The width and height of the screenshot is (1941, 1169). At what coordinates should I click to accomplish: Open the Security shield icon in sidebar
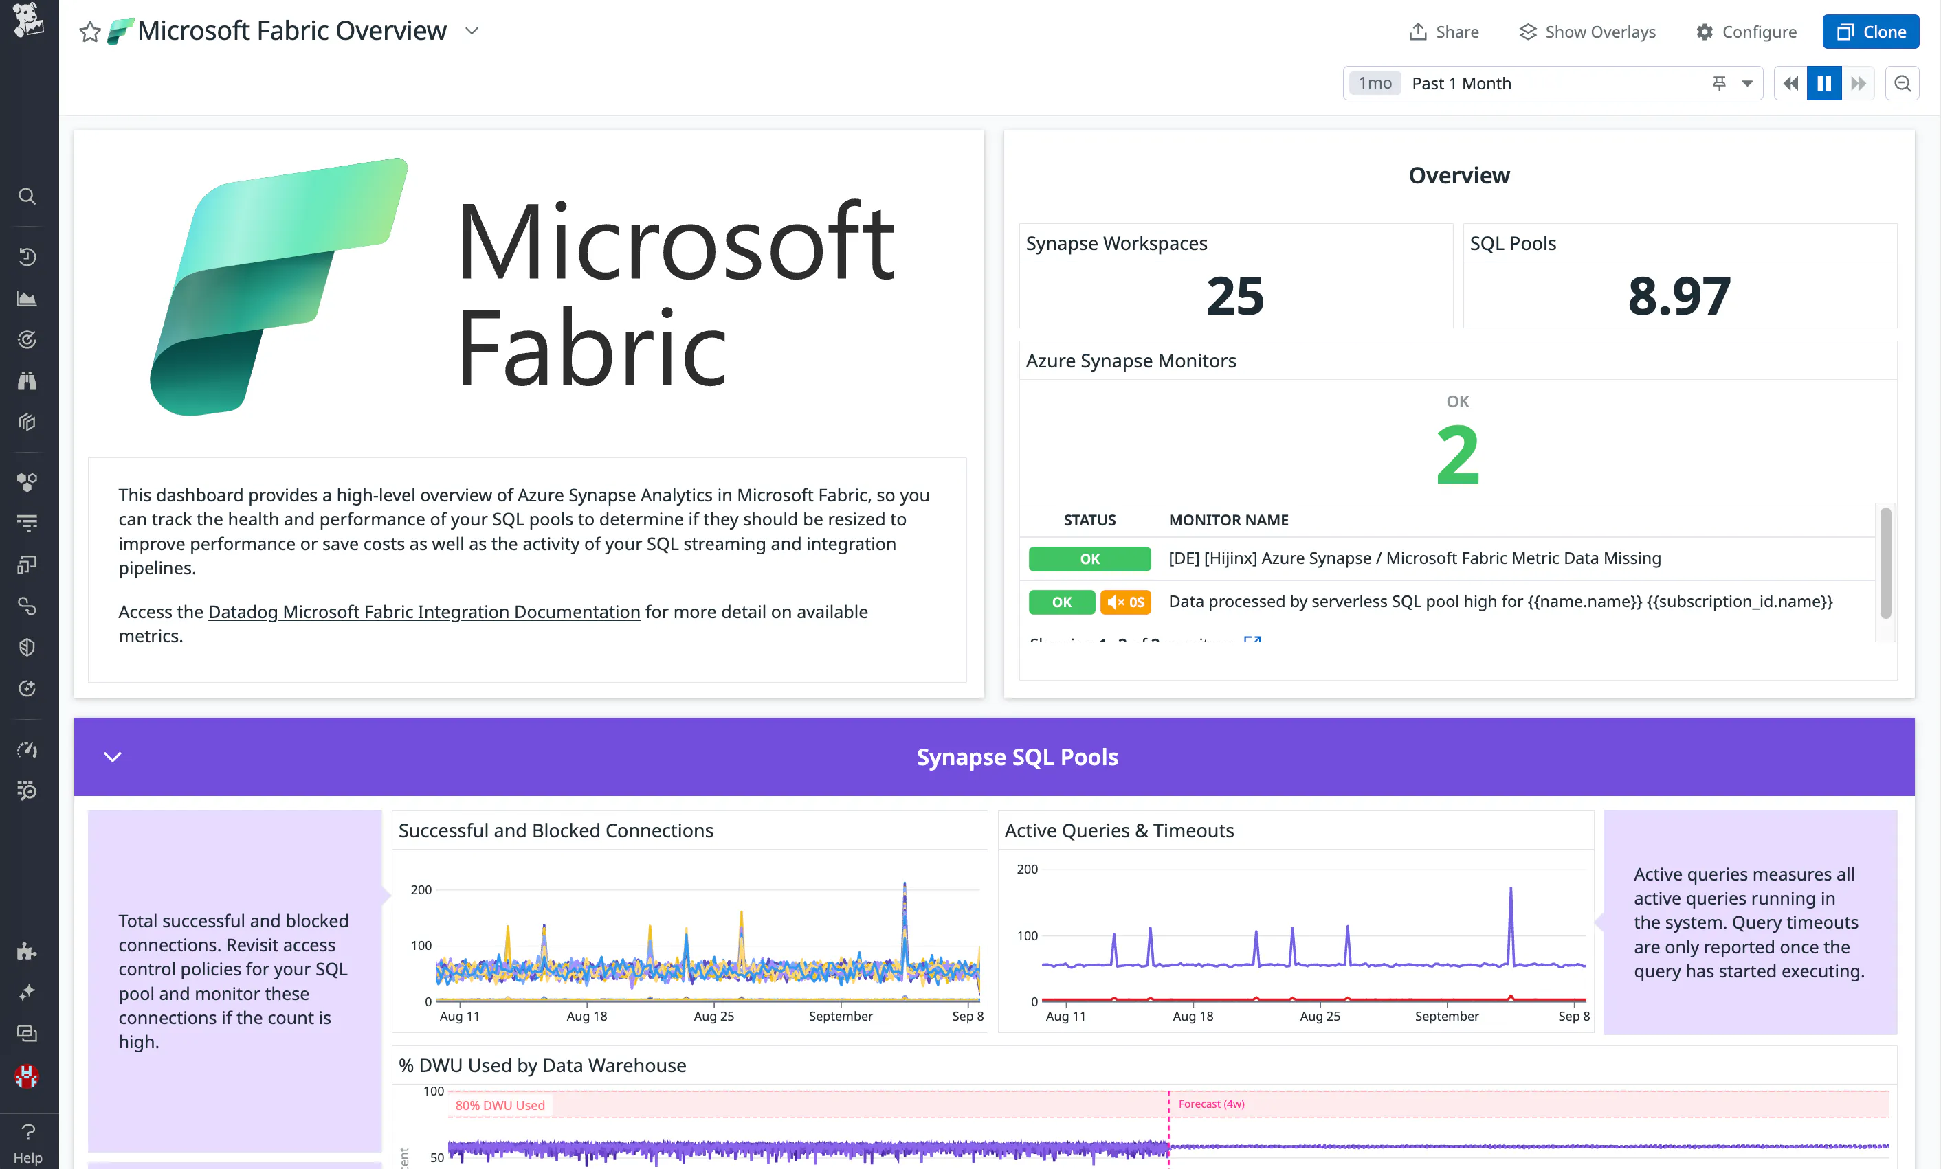(x=27, y=646)
